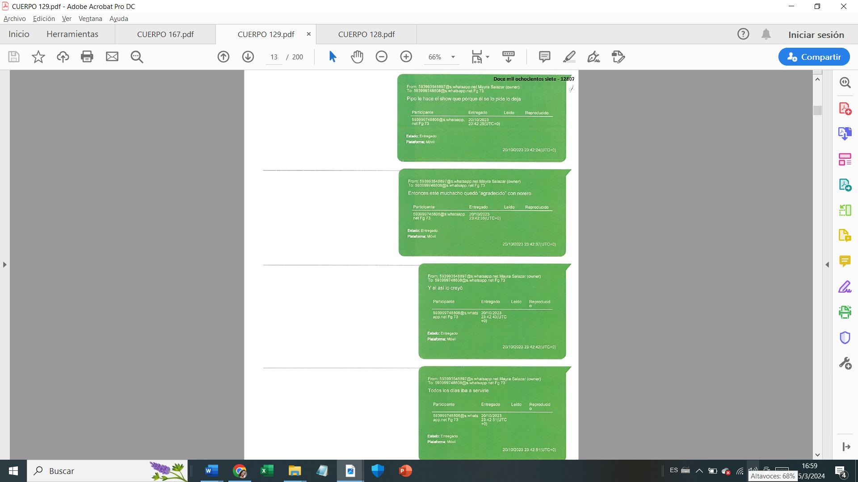Viewport: 858px width, 482px height.
Task: Click the taskbar Buscar search box
Action: click(x=107, y=471)
